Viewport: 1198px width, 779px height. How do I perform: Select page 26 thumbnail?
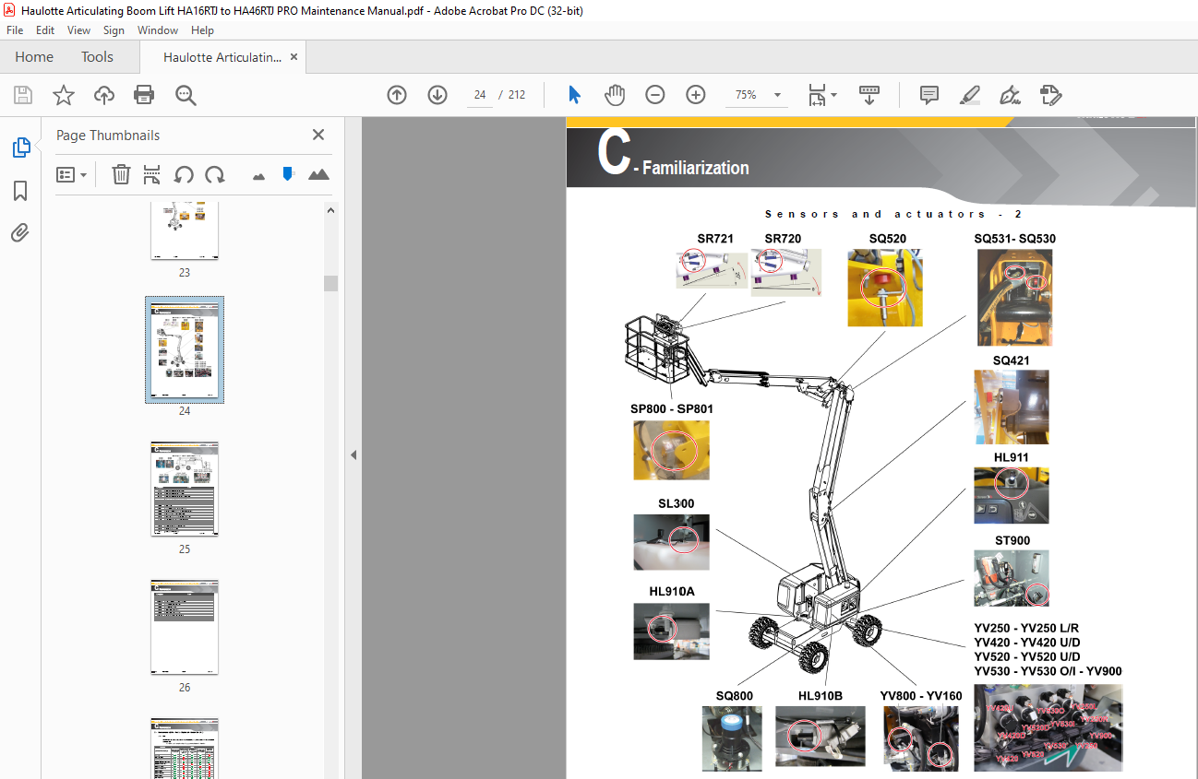(x=185, y=627)
